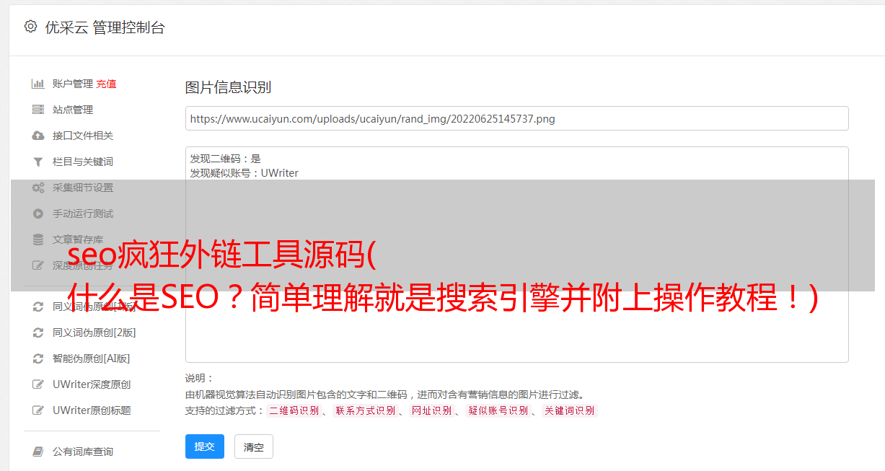Click the refresh icon for 智能伪原创[AI版]

pyautogui.click(x=38, y=358)
